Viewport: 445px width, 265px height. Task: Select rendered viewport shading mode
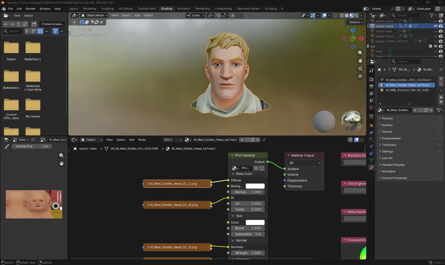[x=357, y=16]
